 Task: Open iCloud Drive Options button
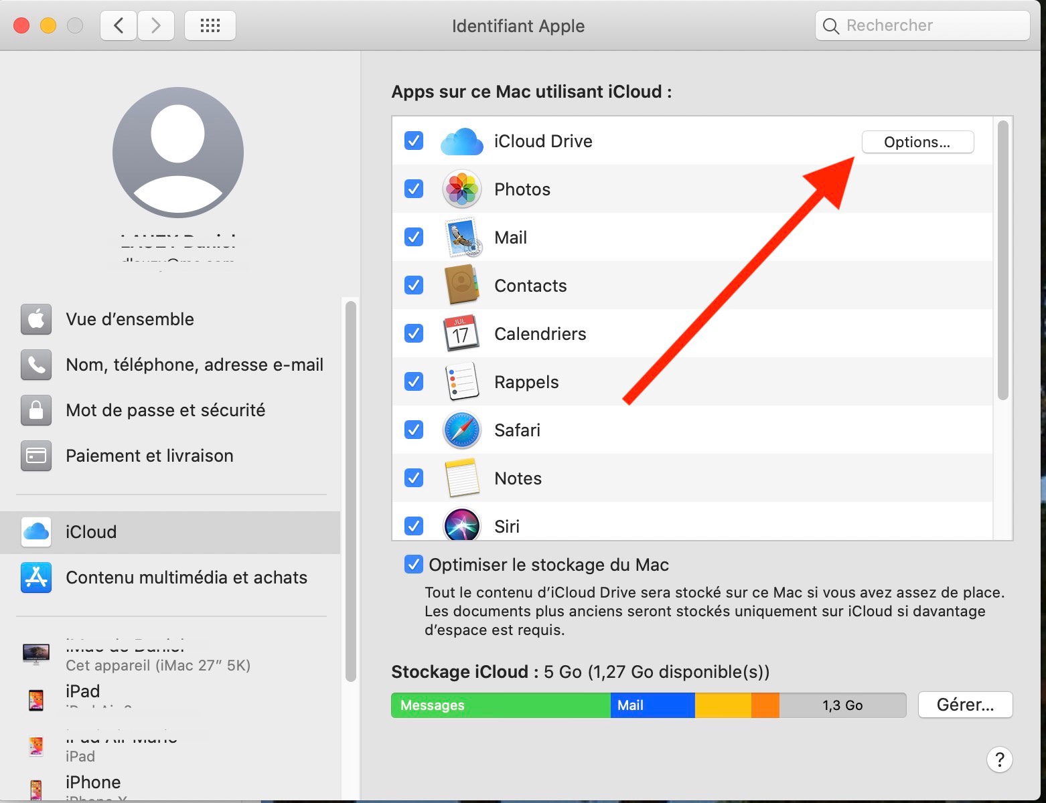[x=917, y=142]
